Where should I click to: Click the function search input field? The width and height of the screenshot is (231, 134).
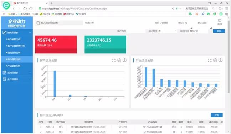(59, 23)
